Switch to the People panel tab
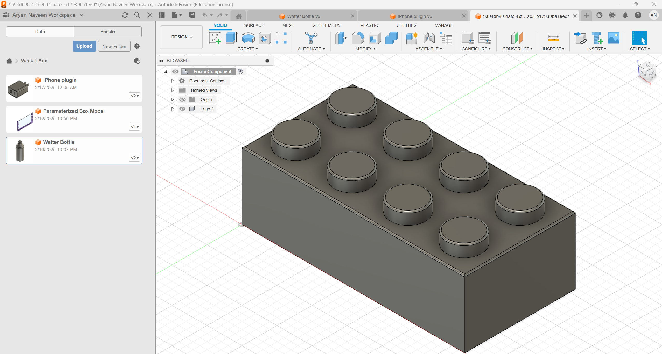 point(107,32)
